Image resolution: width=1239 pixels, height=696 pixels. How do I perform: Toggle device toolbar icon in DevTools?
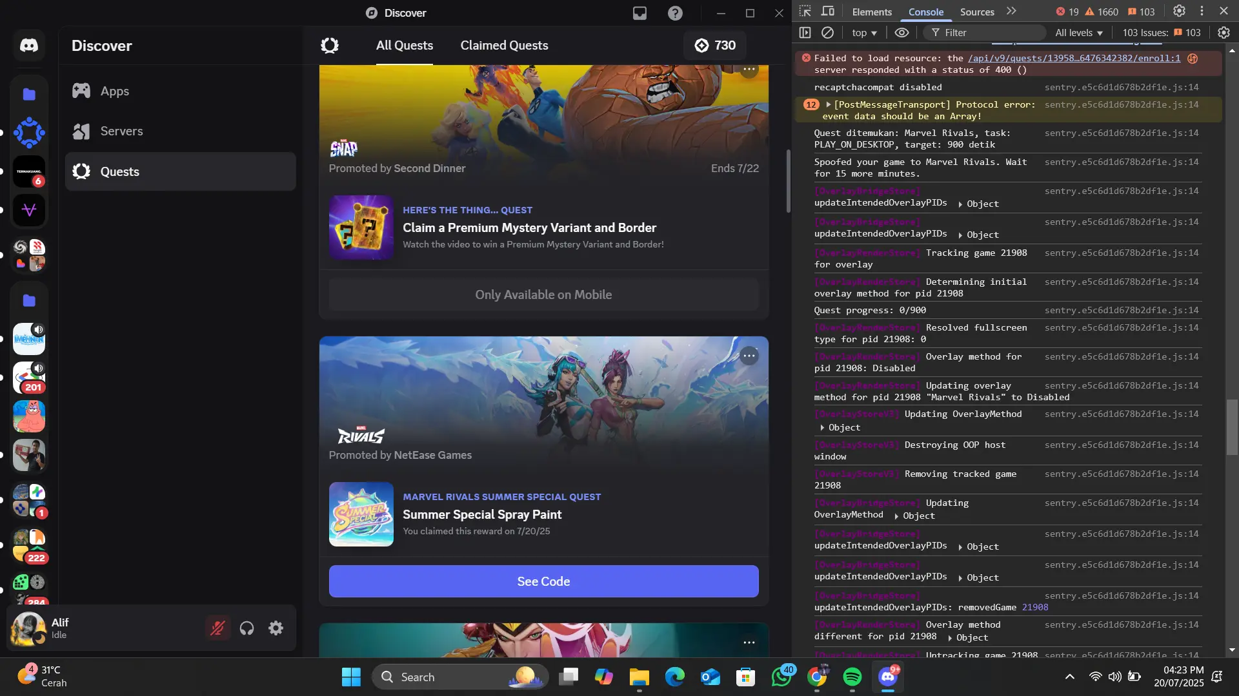point(828,12)
